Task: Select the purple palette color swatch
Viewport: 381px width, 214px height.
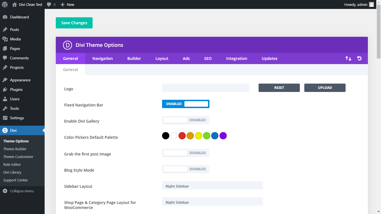Action: coord(223,136)
